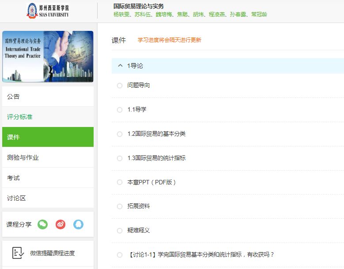Open 本章PPT（PDF版）

tap(151, 182)
